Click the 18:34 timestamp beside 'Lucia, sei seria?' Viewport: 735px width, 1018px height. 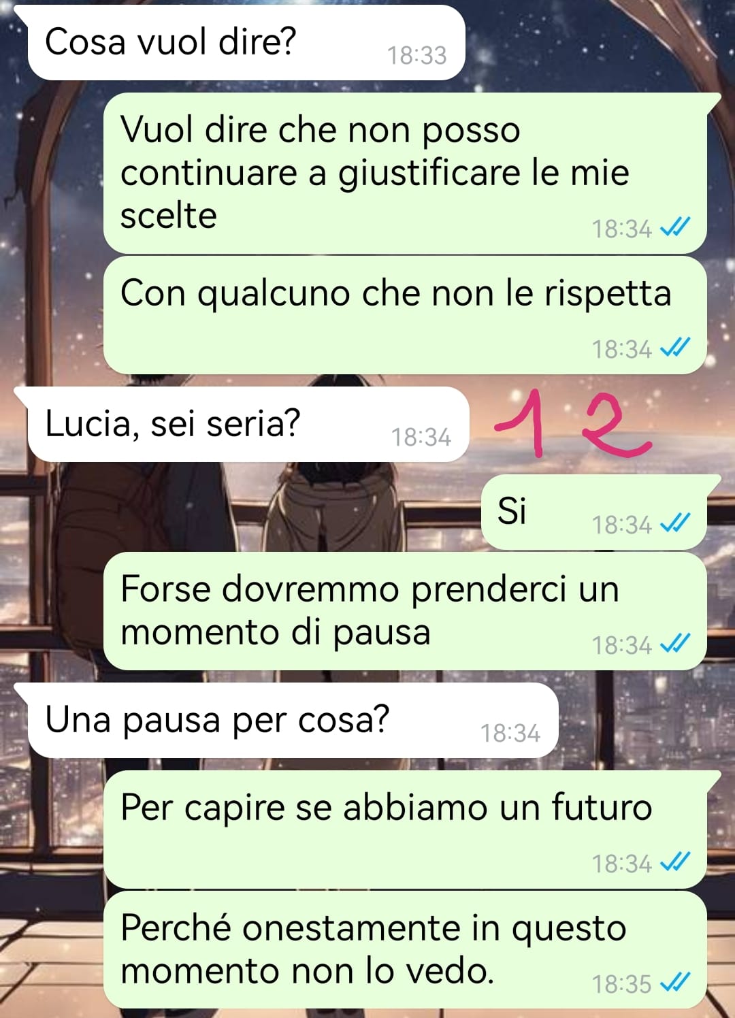click(x=421, y=437)
